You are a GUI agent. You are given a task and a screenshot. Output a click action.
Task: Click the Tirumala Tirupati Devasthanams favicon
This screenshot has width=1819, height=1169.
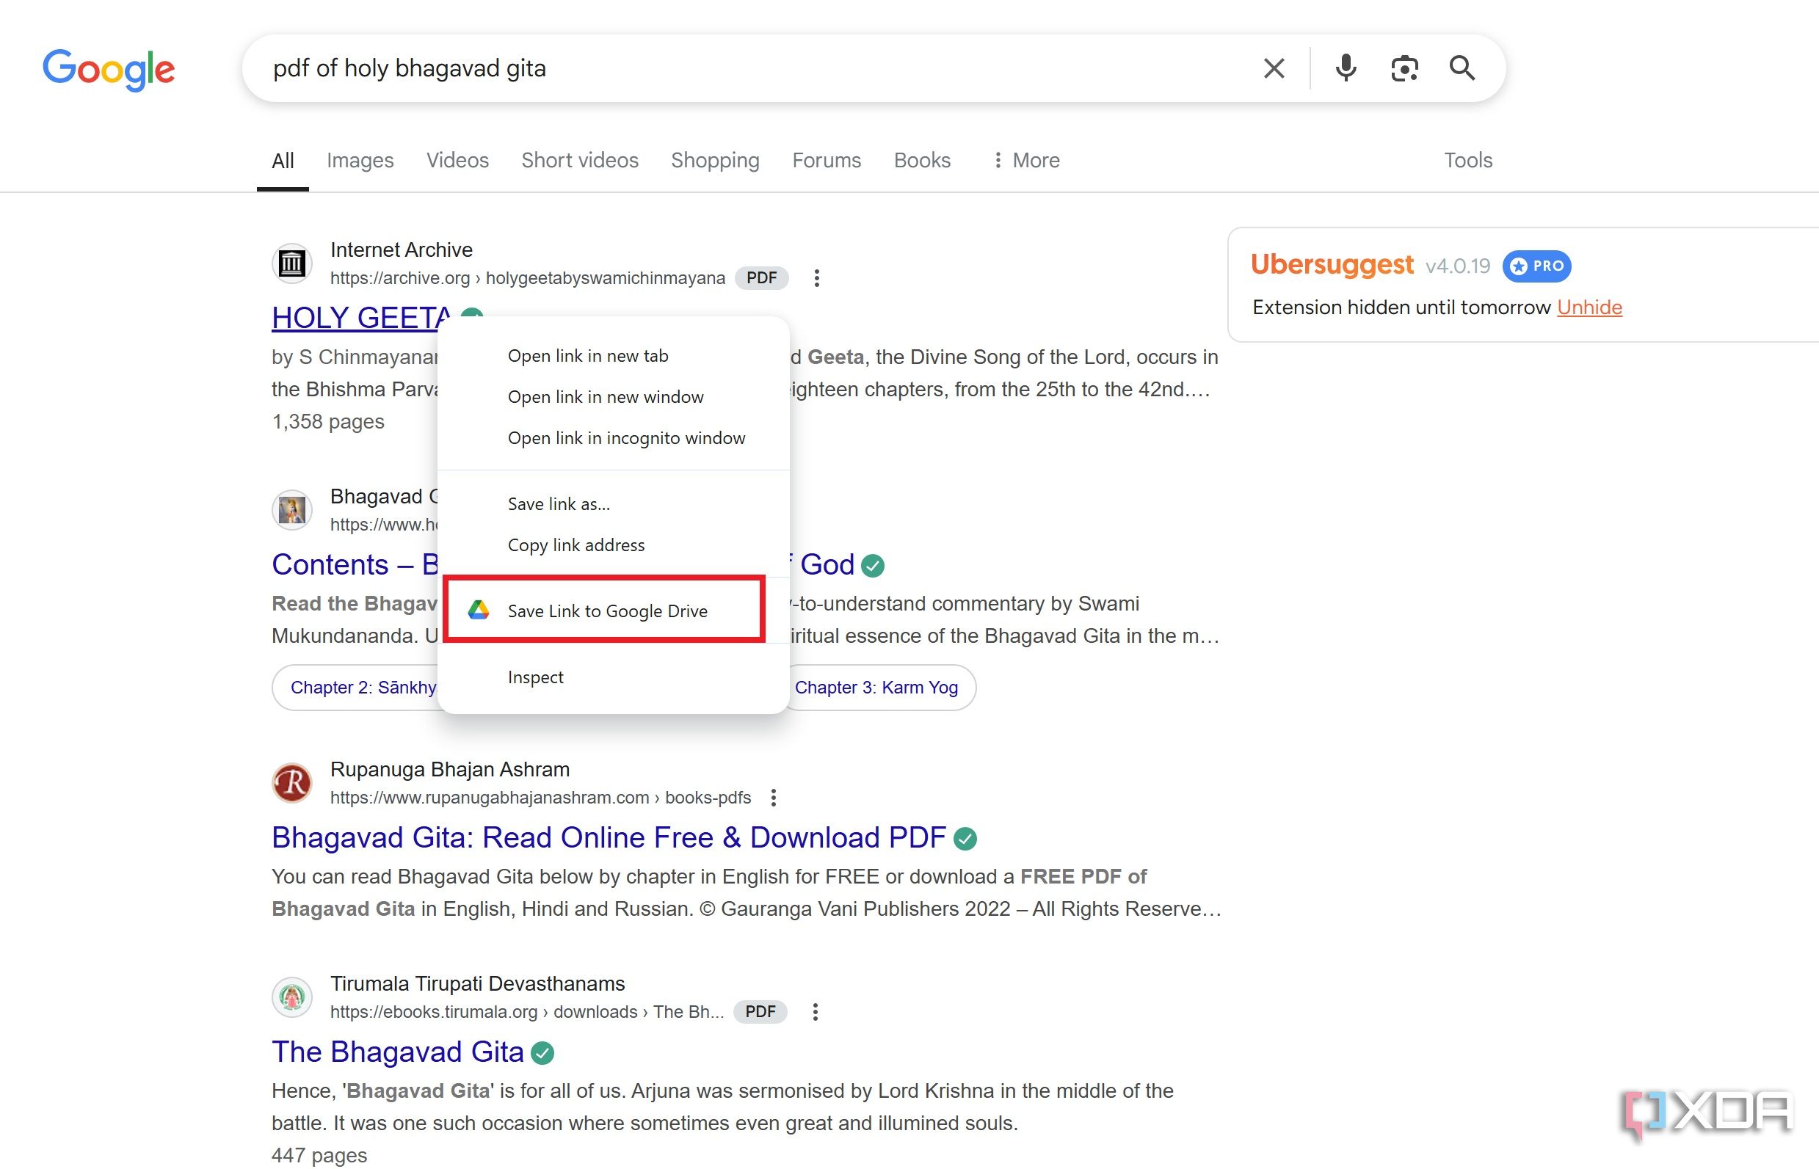[x=292, y=997]
